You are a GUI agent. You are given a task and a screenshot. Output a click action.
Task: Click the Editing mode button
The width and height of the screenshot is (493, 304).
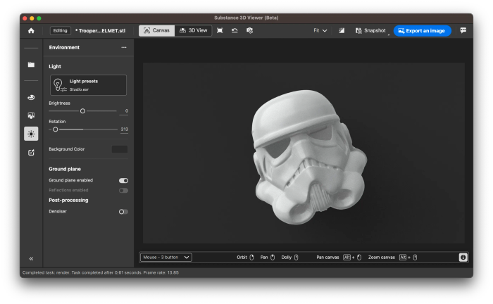60,30
